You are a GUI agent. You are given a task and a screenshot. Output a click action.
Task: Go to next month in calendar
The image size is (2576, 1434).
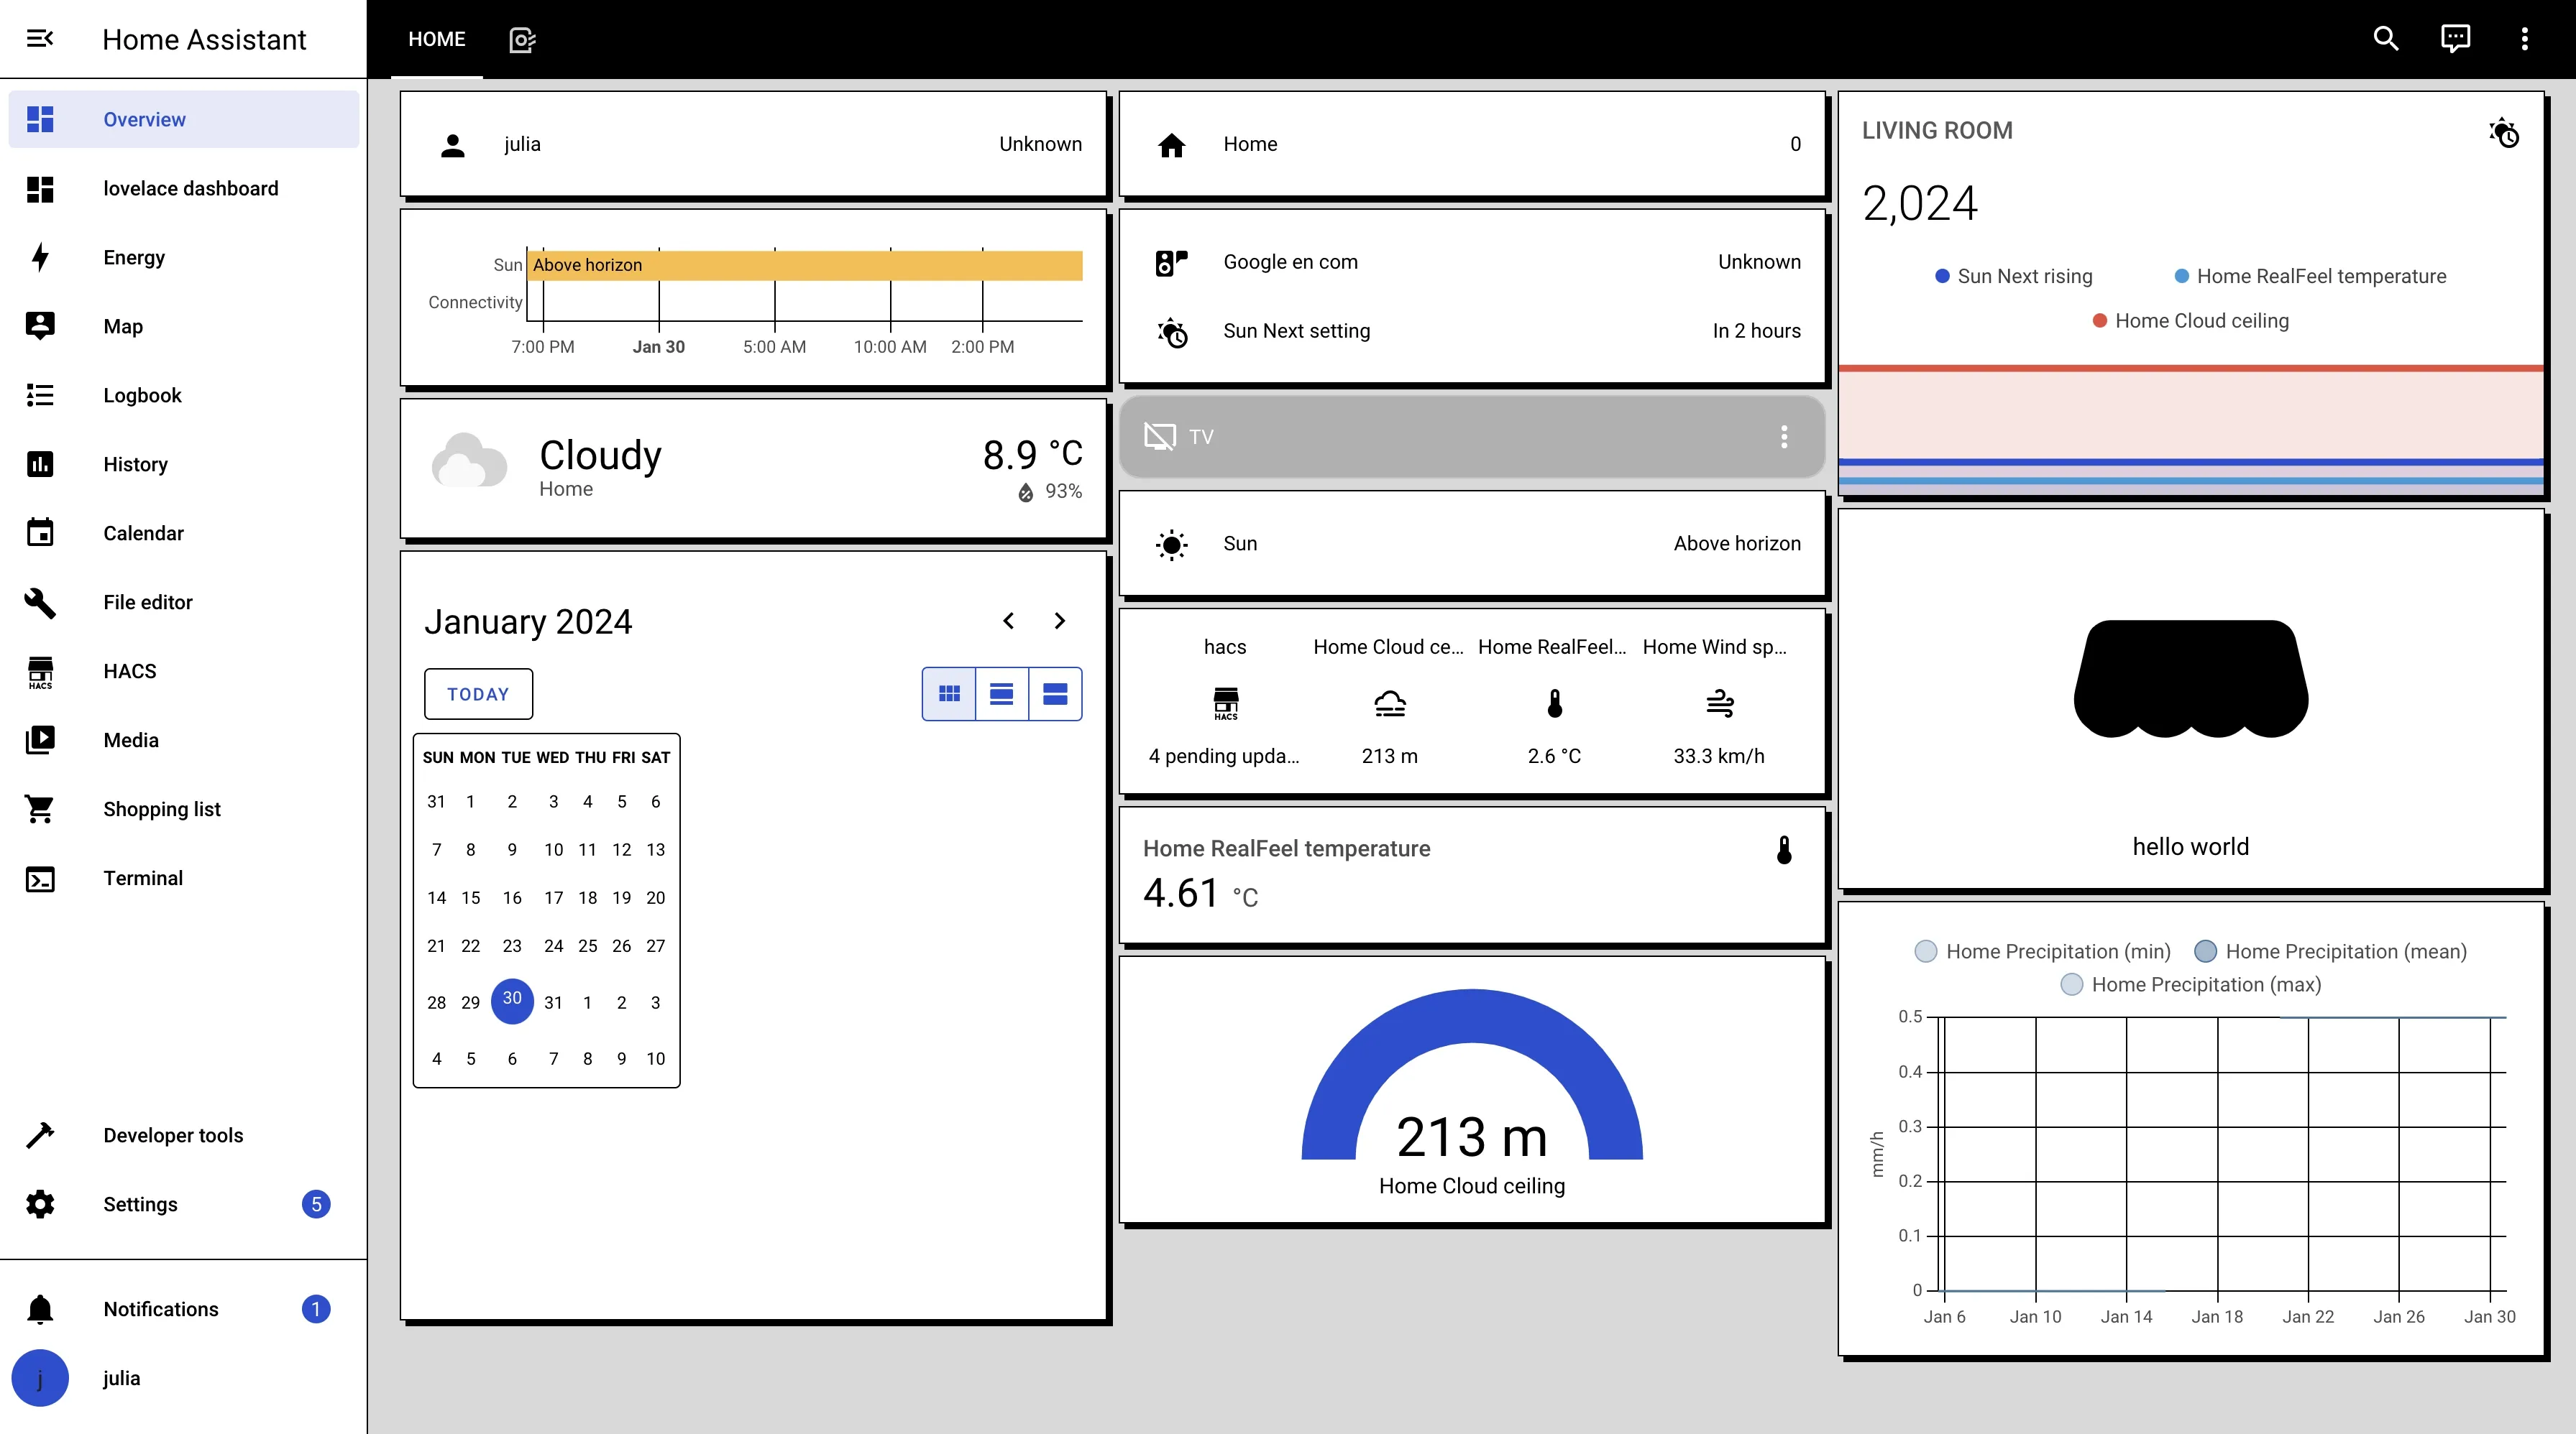coord(1060,621)
